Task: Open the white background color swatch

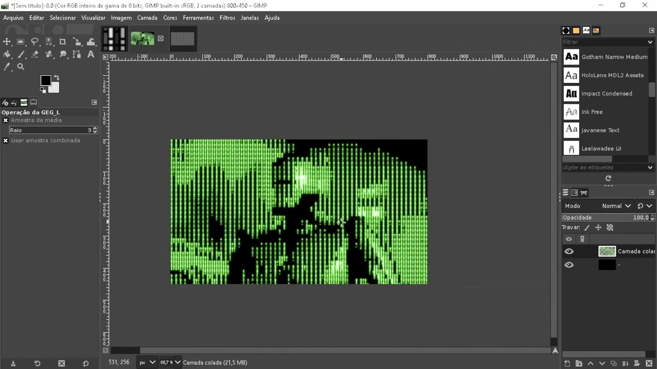Action: 54,88
